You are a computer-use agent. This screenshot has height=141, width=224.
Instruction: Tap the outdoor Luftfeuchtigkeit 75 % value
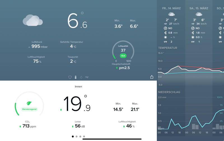click(x=37, y=61)
